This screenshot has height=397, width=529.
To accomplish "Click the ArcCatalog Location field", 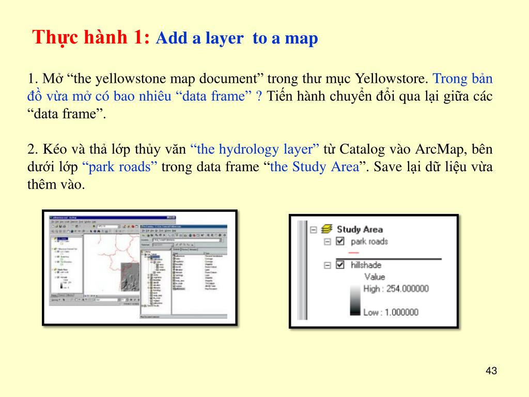I will click(x=188, y=240).
